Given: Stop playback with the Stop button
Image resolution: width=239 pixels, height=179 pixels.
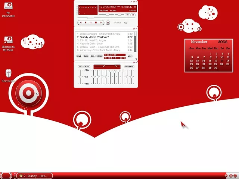Looking at the screenshot, I should click(x=96, y=23).
